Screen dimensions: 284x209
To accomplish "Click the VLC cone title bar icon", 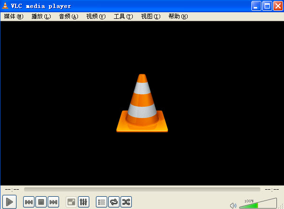I will tap(5, 6).
